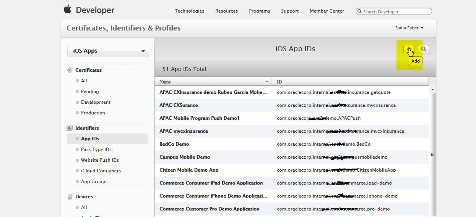Click the magnifier search icon for App IDs
Viewport: 476px width, 217px height.
point(424,49)
